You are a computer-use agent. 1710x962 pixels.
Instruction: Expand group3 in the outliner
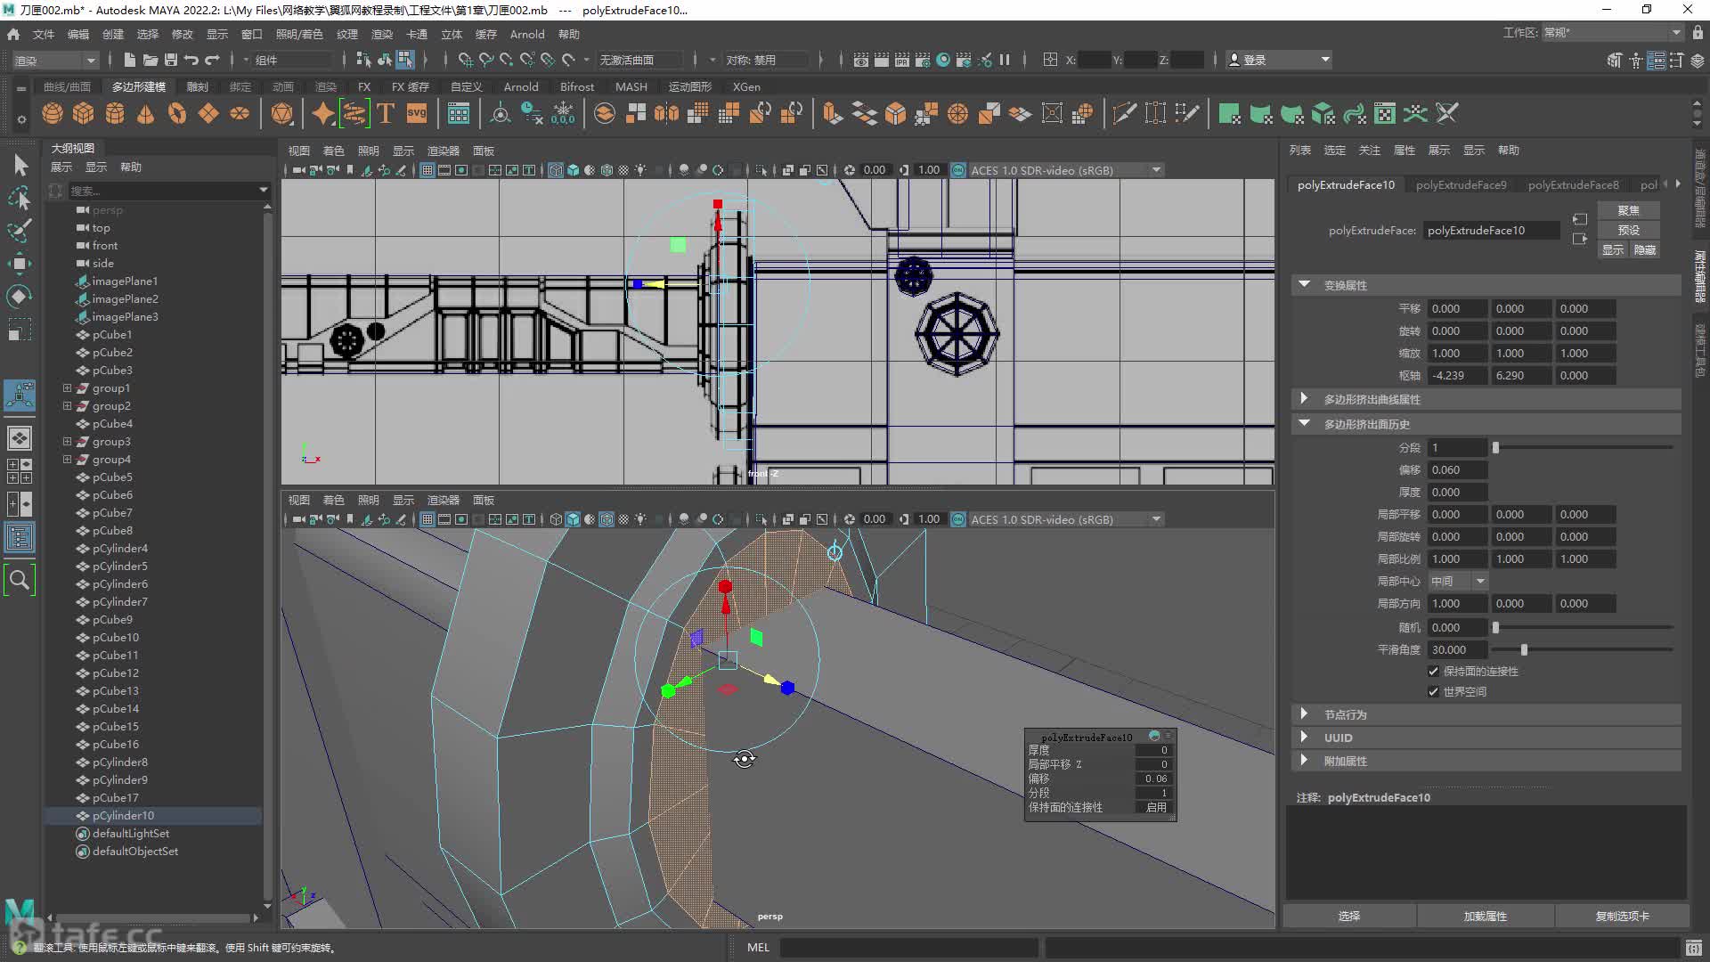coord(67,441)
